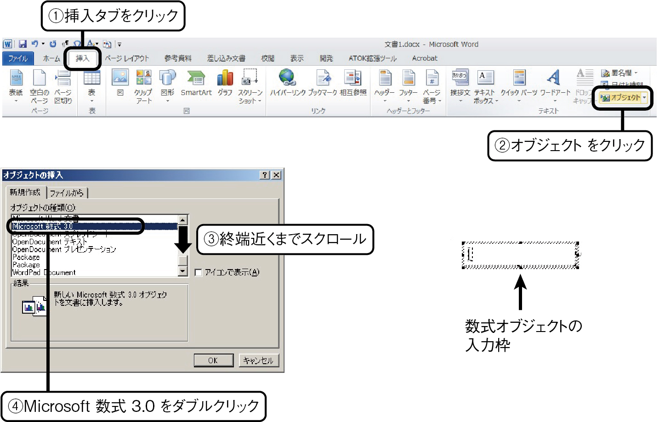Click inside the equation object input frame
Screen dimensions: 659x422
520,255
